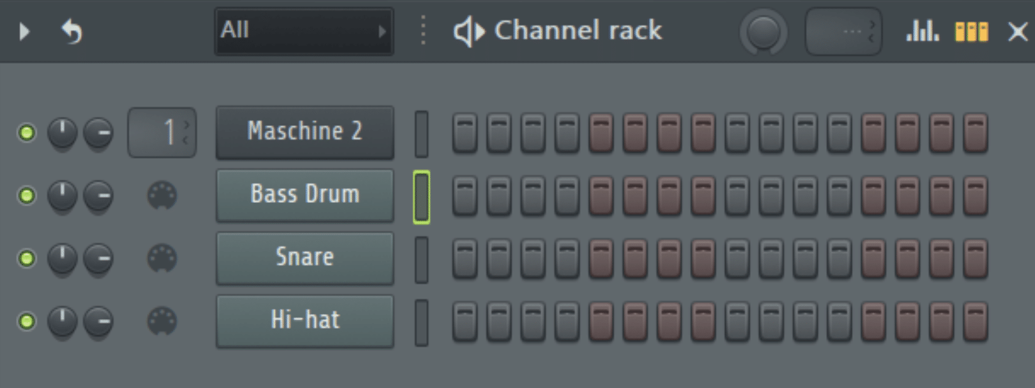Open the Channel rack options arrow menu

(24, 31)
